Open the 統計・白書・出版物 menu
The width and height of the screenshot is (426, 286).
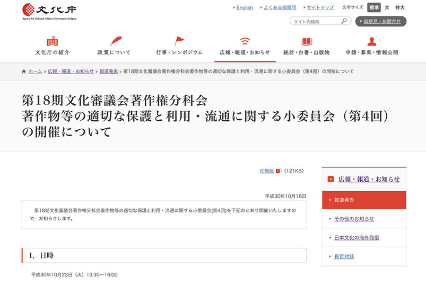pyautogui.click(x=307, y=52)
